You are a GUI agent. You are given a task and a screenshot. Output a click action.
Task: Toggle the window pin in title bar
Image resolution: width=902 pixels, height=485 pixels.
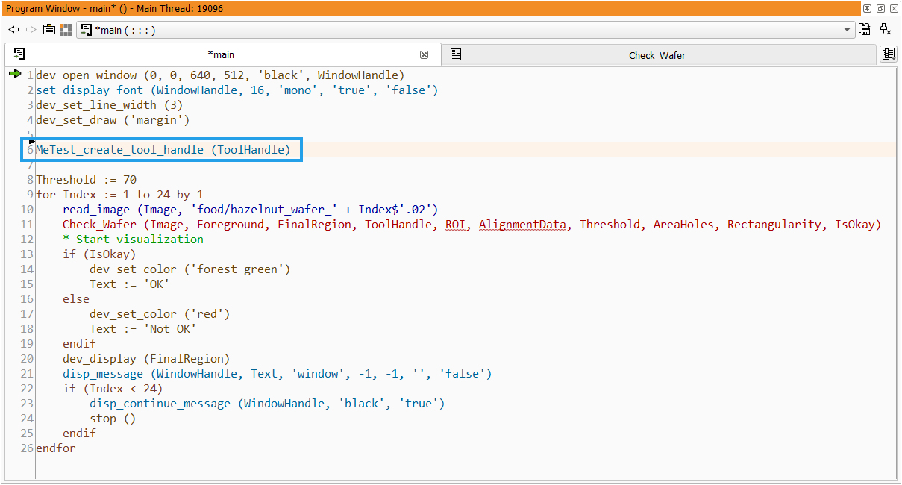pos(867,8)
